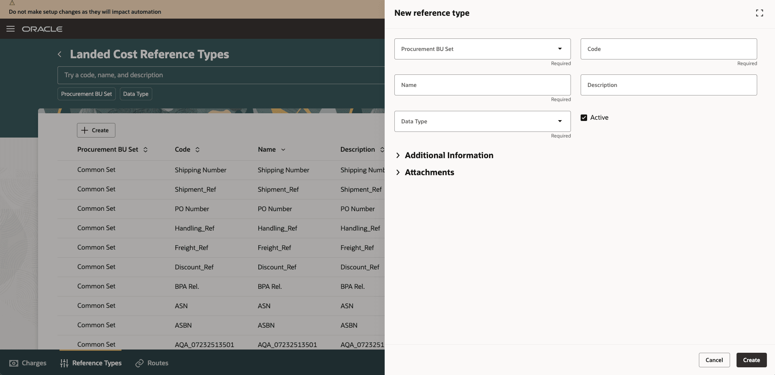Click the New reference type panel title

click(x=432, y=13)
